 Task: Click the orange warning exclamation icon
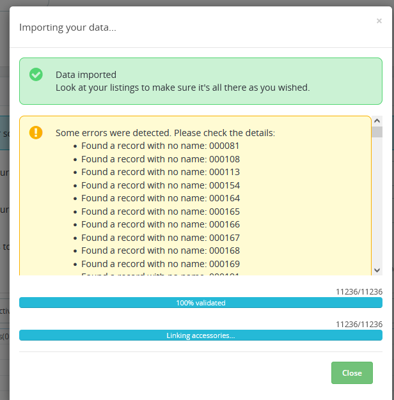pyautogui.click(x=36, y=132)
